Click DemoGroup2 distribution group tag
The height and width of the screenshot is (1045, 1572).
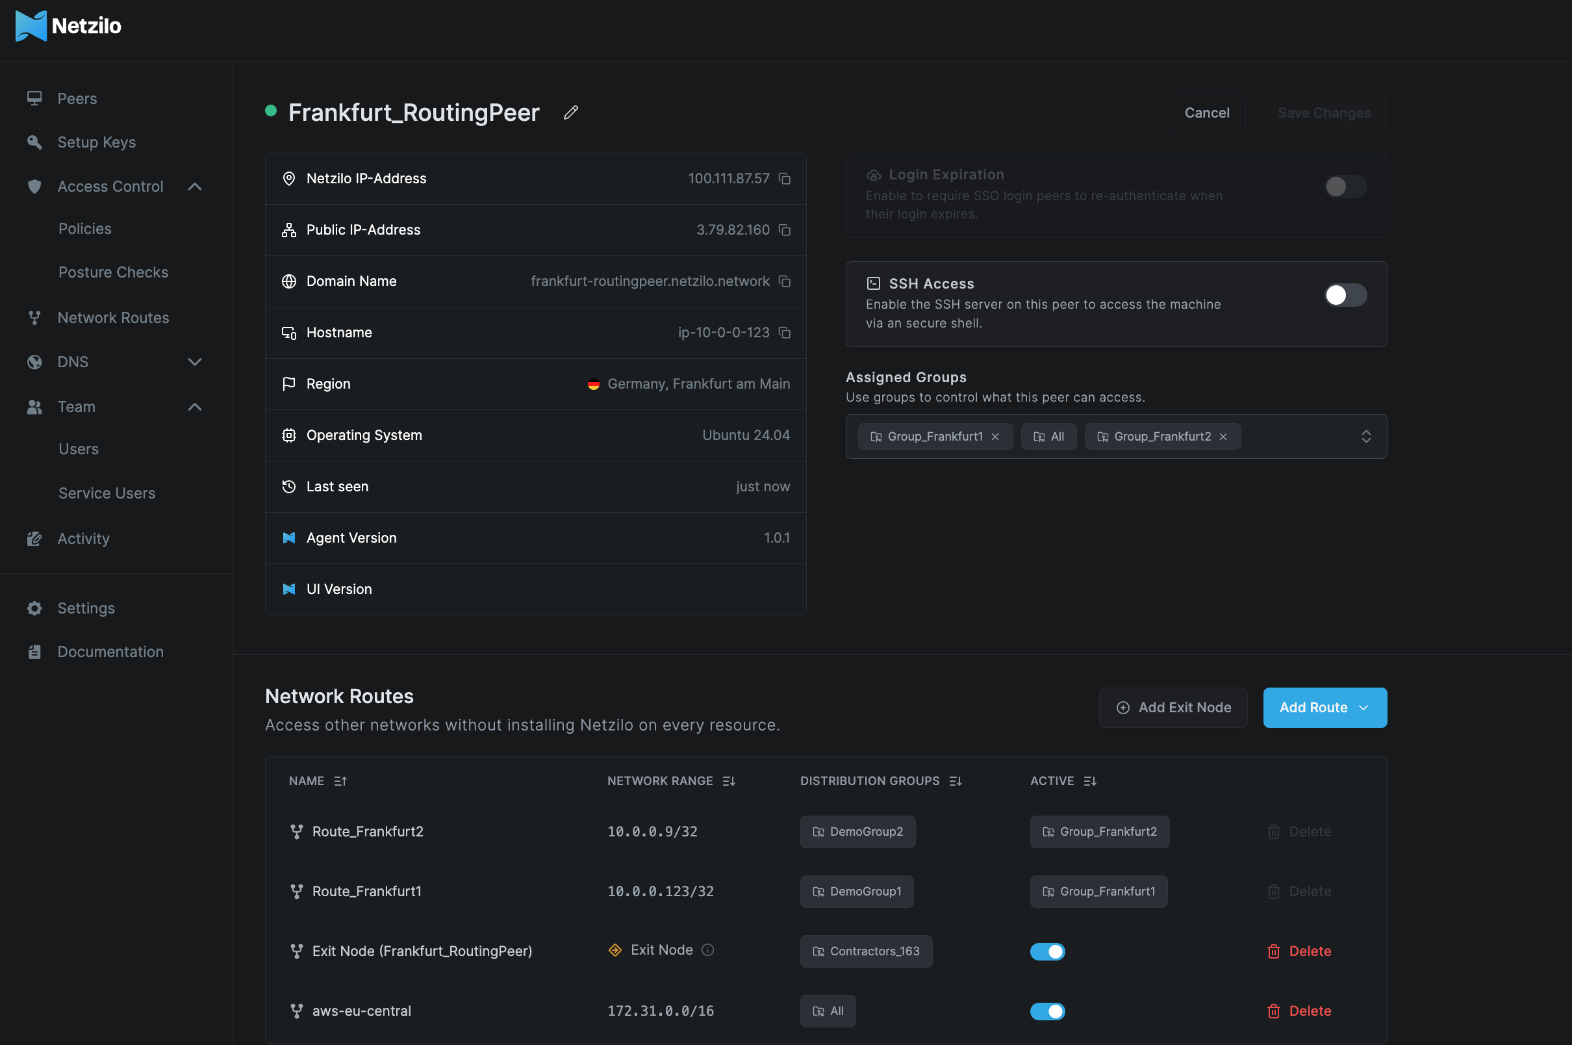coord(857,831)
